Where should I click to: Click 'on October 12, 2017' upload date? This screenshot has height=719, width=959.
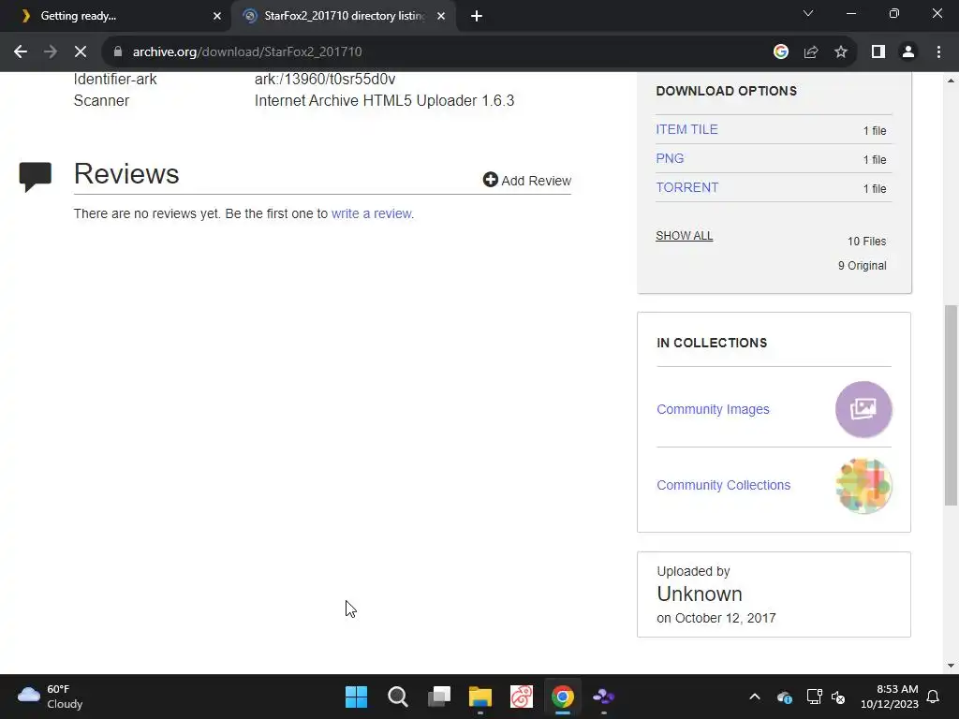tap(716, 618)
